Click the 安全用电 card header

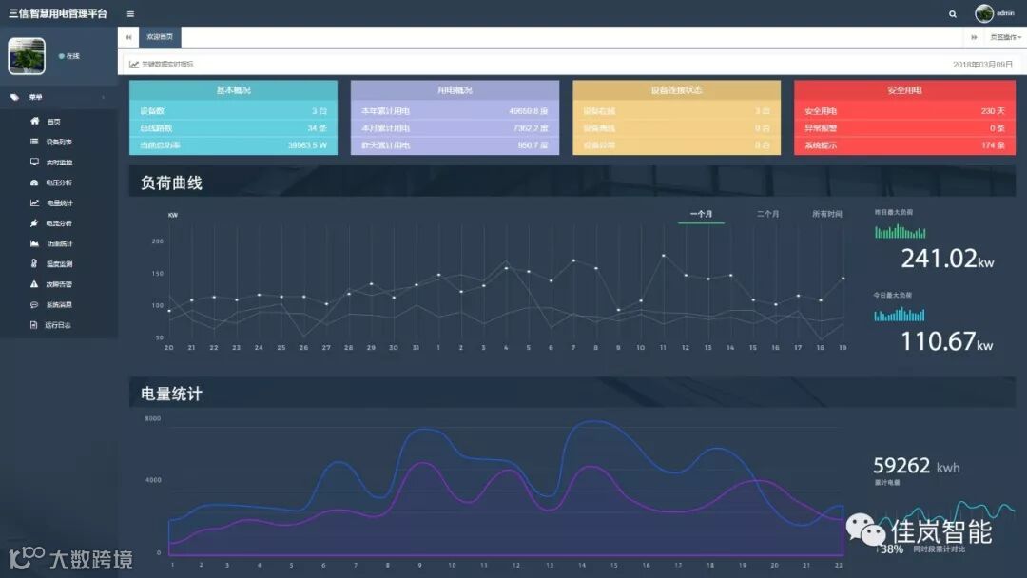click(904, 90)
